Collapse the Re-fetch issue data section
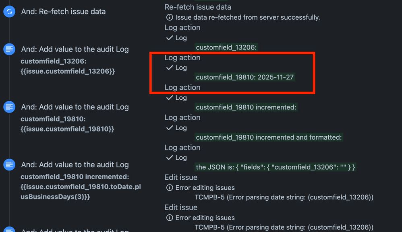The height and width of the screenshot is (232, 402). tap(197, 7)
